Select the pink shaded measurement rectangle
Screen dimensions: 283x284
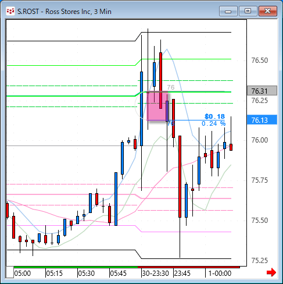click(x=157, y=106)
